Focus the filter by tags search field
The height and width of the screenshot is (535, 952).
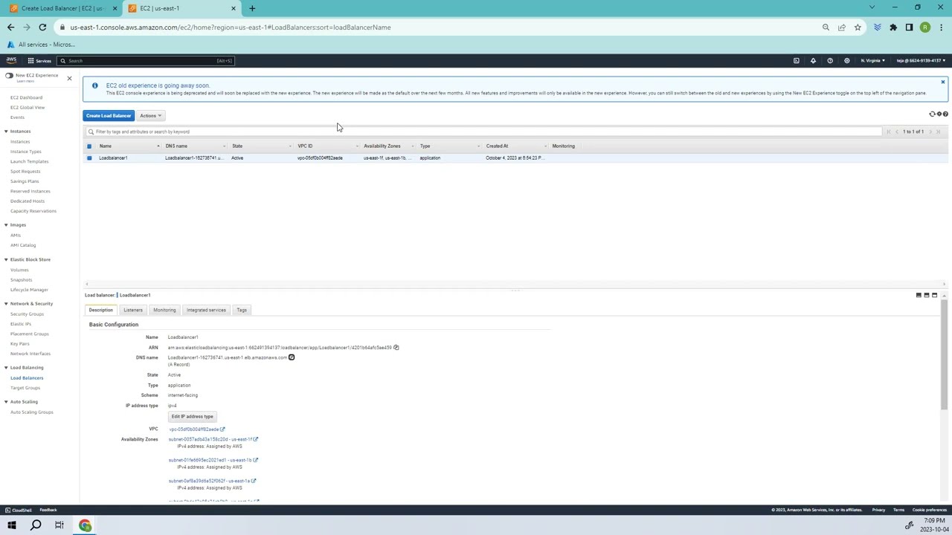[483, 132]
